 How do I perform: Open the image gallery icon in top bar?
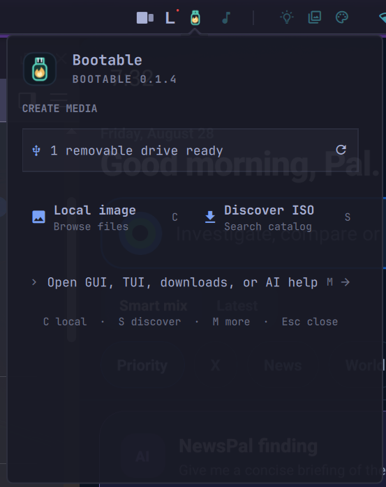point(314,17)
